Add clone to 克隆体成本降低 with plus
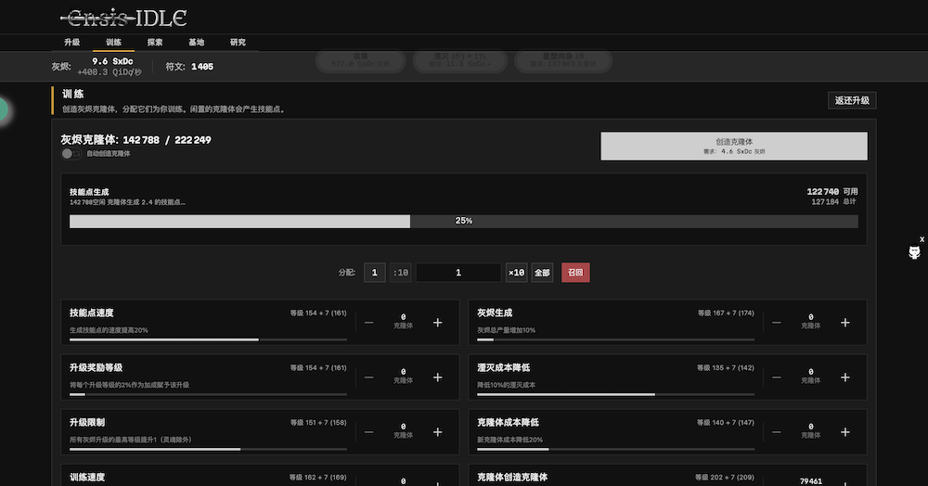Image resolution: width=928 pixels, height=486 pixels. pyautogui.click(x=844, y=432)
